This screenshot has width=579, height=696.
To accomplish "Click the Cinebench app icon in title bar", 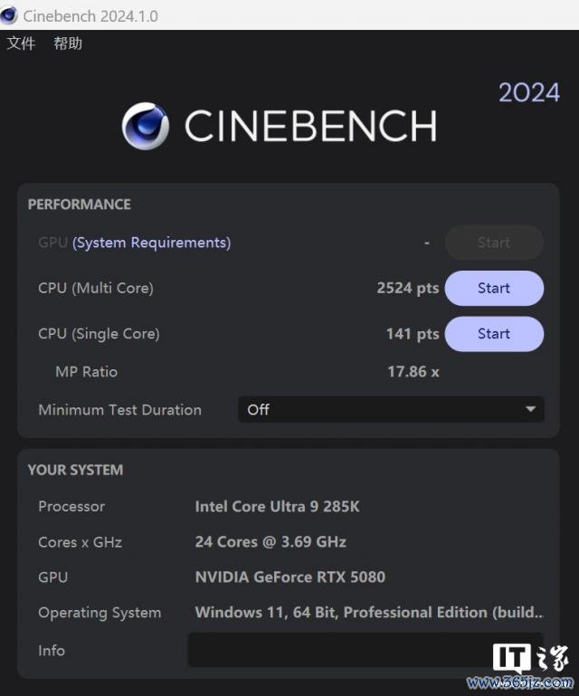I will coord(10,14).
